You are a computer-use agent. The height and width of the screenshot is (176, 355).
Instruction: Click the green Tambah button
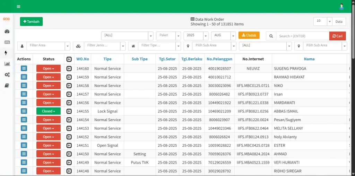[31, 21]
